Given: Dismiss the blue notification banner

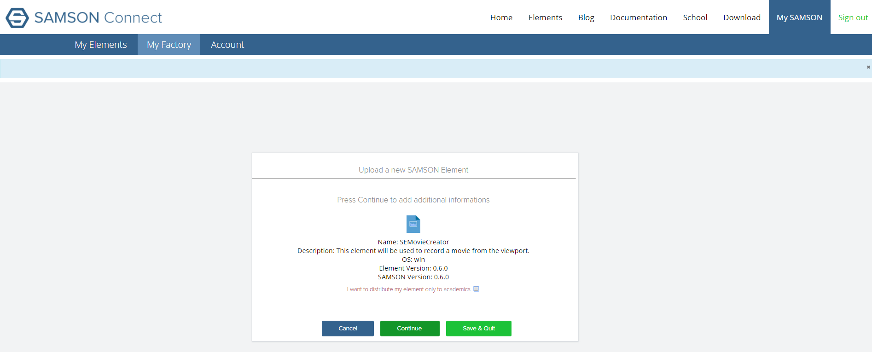Looking at the screenshot, I should pos(868,67).
